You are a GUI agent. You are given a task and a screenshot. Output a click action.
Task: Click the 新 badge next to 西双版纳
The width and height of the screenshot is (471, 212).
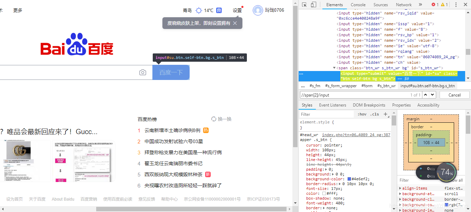pos(208,174)
